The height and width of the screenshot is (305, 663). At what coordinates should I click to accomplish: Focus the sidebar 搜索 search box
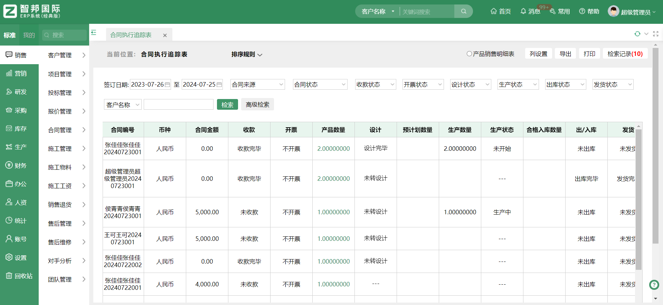64,35
